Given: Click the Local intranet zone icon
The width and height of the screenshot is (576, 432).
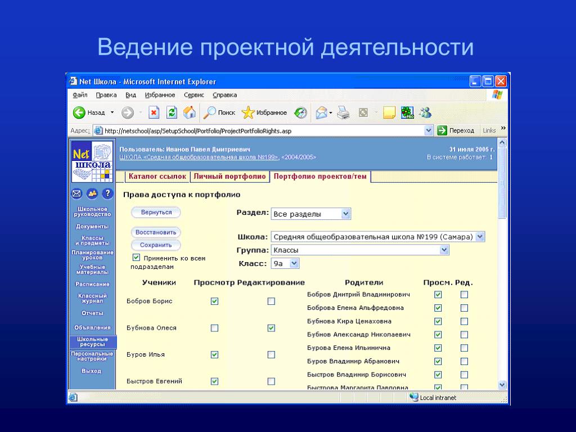Looking at the screenshot, I should [x=414, y=397].
